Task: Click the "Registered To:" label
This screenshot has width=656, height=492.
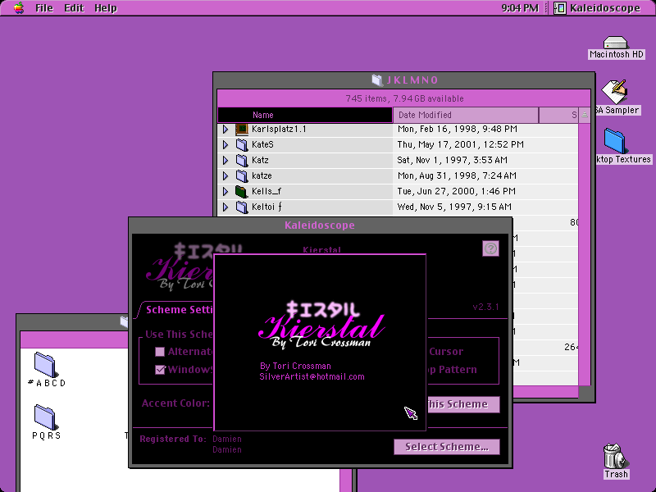Action: click(x=173, y=439)
